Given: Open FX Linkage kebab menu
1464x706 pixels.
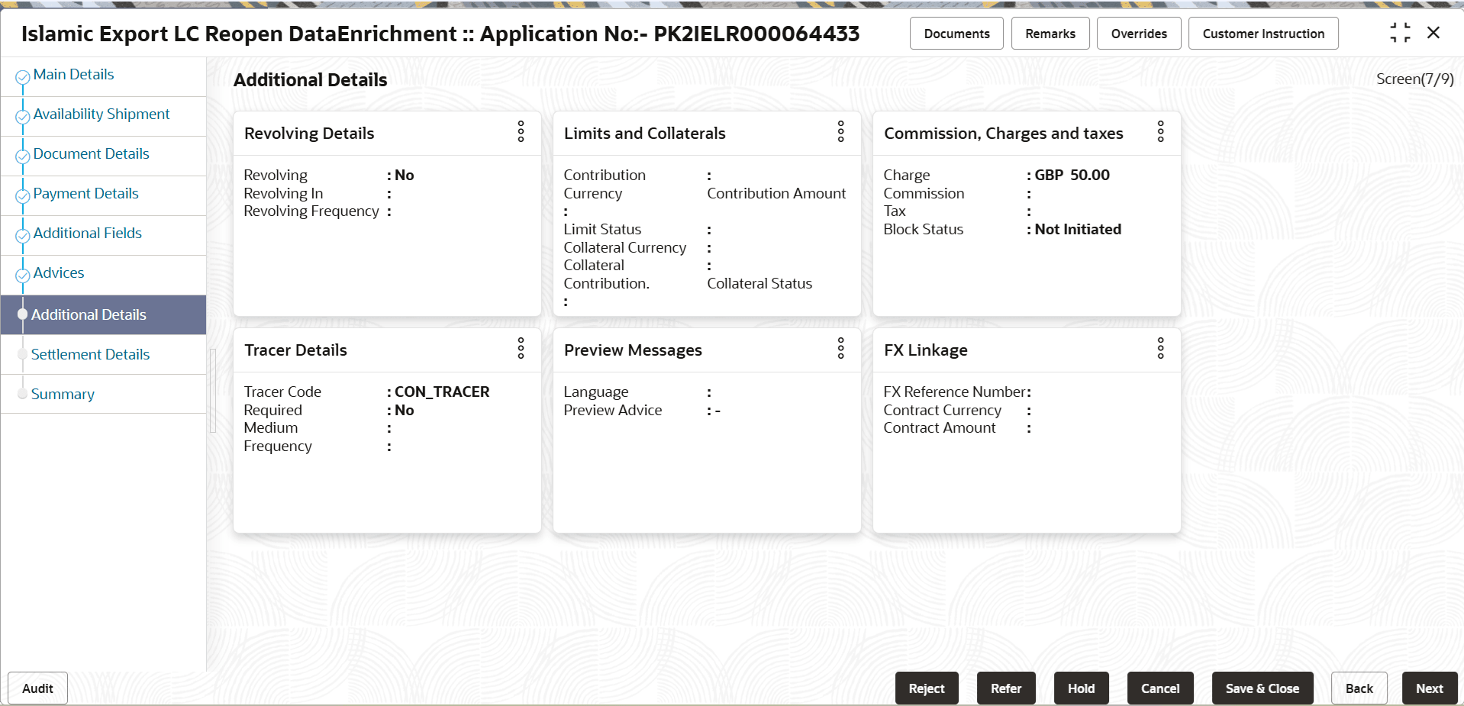Looking at the screenshot, I should 1160,348.
